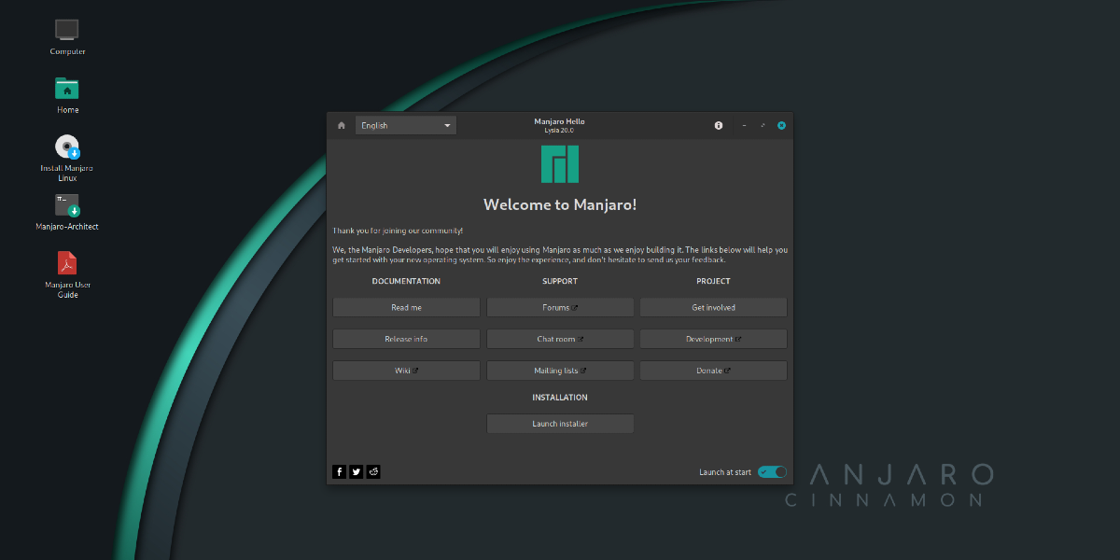Open the Donate link
Image resolution: width=1120 pixels, height=560 pixels.
tap(713, 371)
